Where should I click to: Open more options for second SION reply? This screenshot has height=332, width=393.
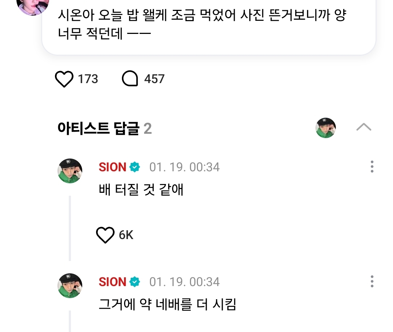(x=372, y=282)
